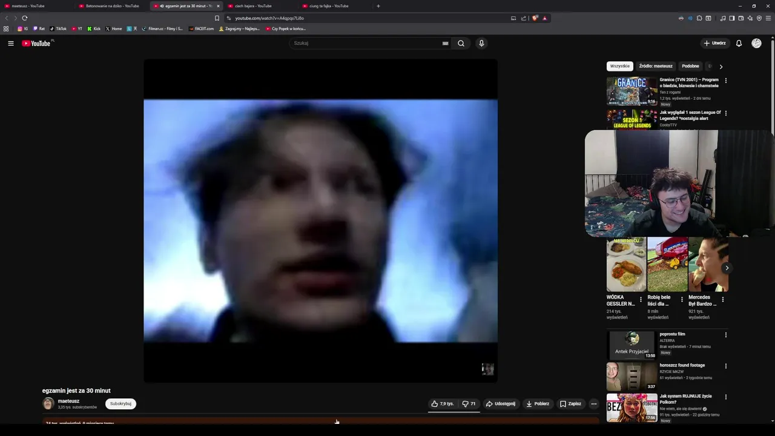This screenshot has width=775, height=436.
Task: Switch to the 'maeteusz - YouTube' tab
Action: click(x=36, y=6)
